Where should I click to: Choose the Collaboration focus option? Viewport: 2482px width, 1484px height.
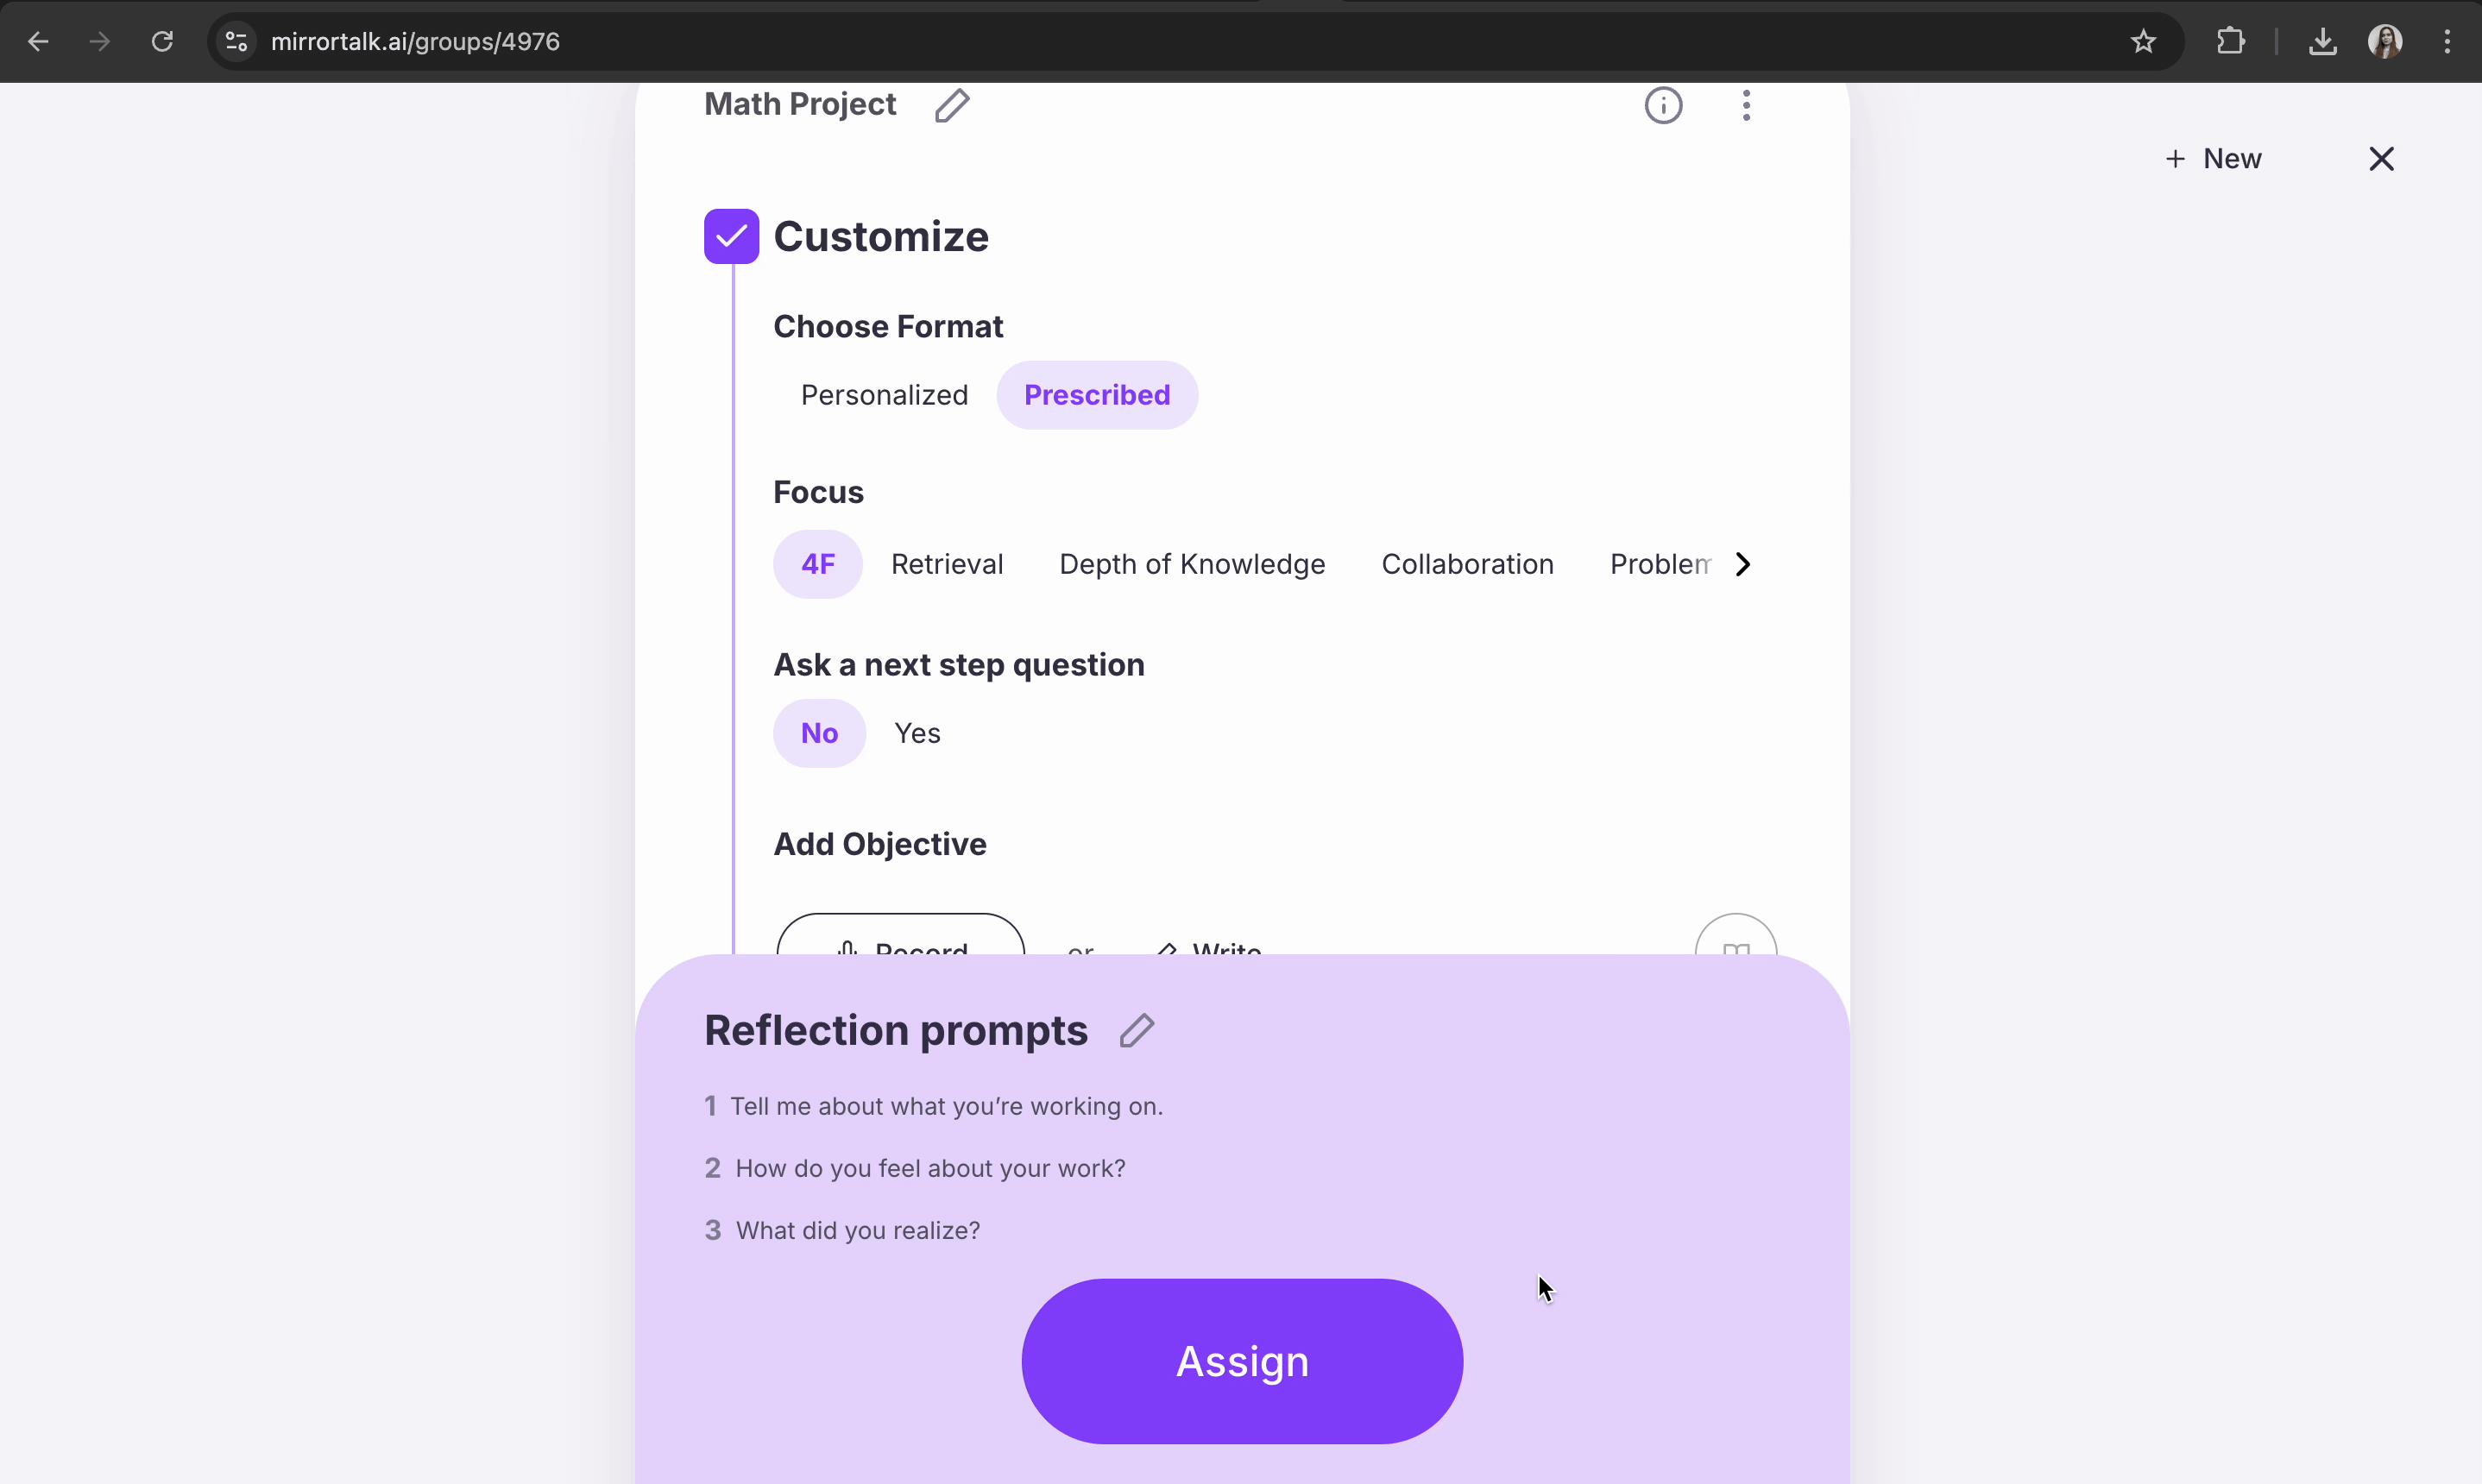1467,564
